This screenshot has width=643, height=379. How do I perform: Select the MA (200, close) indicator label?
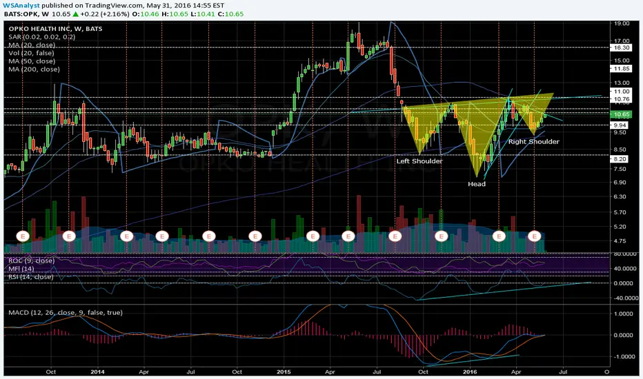click(34, 69)
